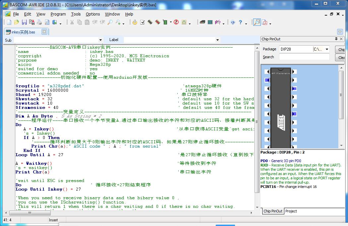The image size is (348, 226).
Task: Open the graphic converter toolbar icon
Action: (218, 22)
